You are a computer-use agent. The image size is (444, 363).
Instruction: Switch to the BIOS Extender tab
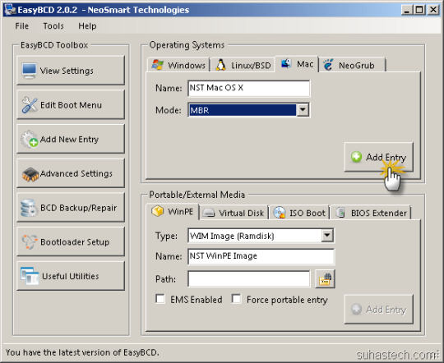pyautogui.click(x=371, y=213)
